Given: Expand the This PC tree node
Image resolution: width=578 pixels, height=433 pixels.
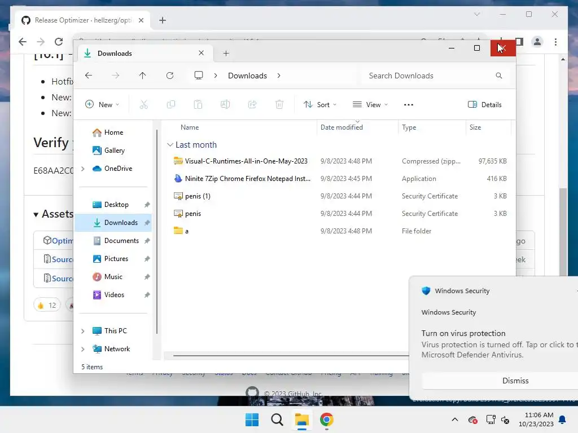Looking at the screenshot, I should [83, 331].
